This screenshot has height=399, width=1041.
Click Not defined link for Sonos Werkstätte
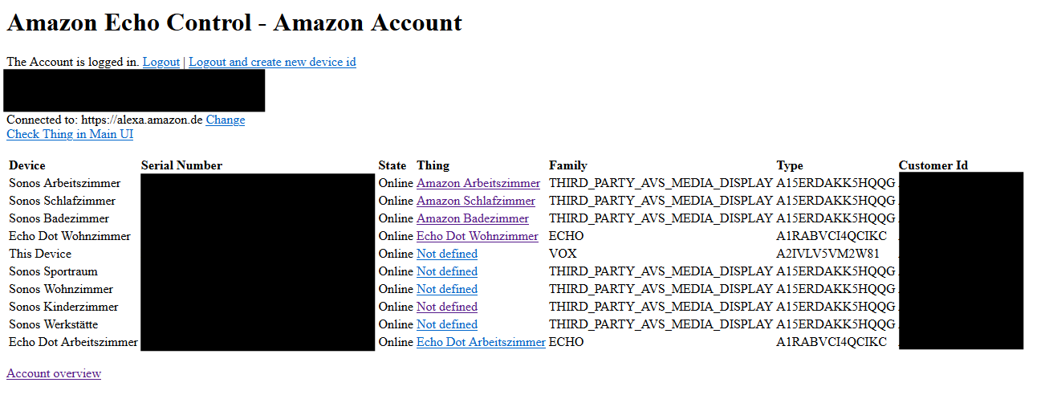pos(446,324)
